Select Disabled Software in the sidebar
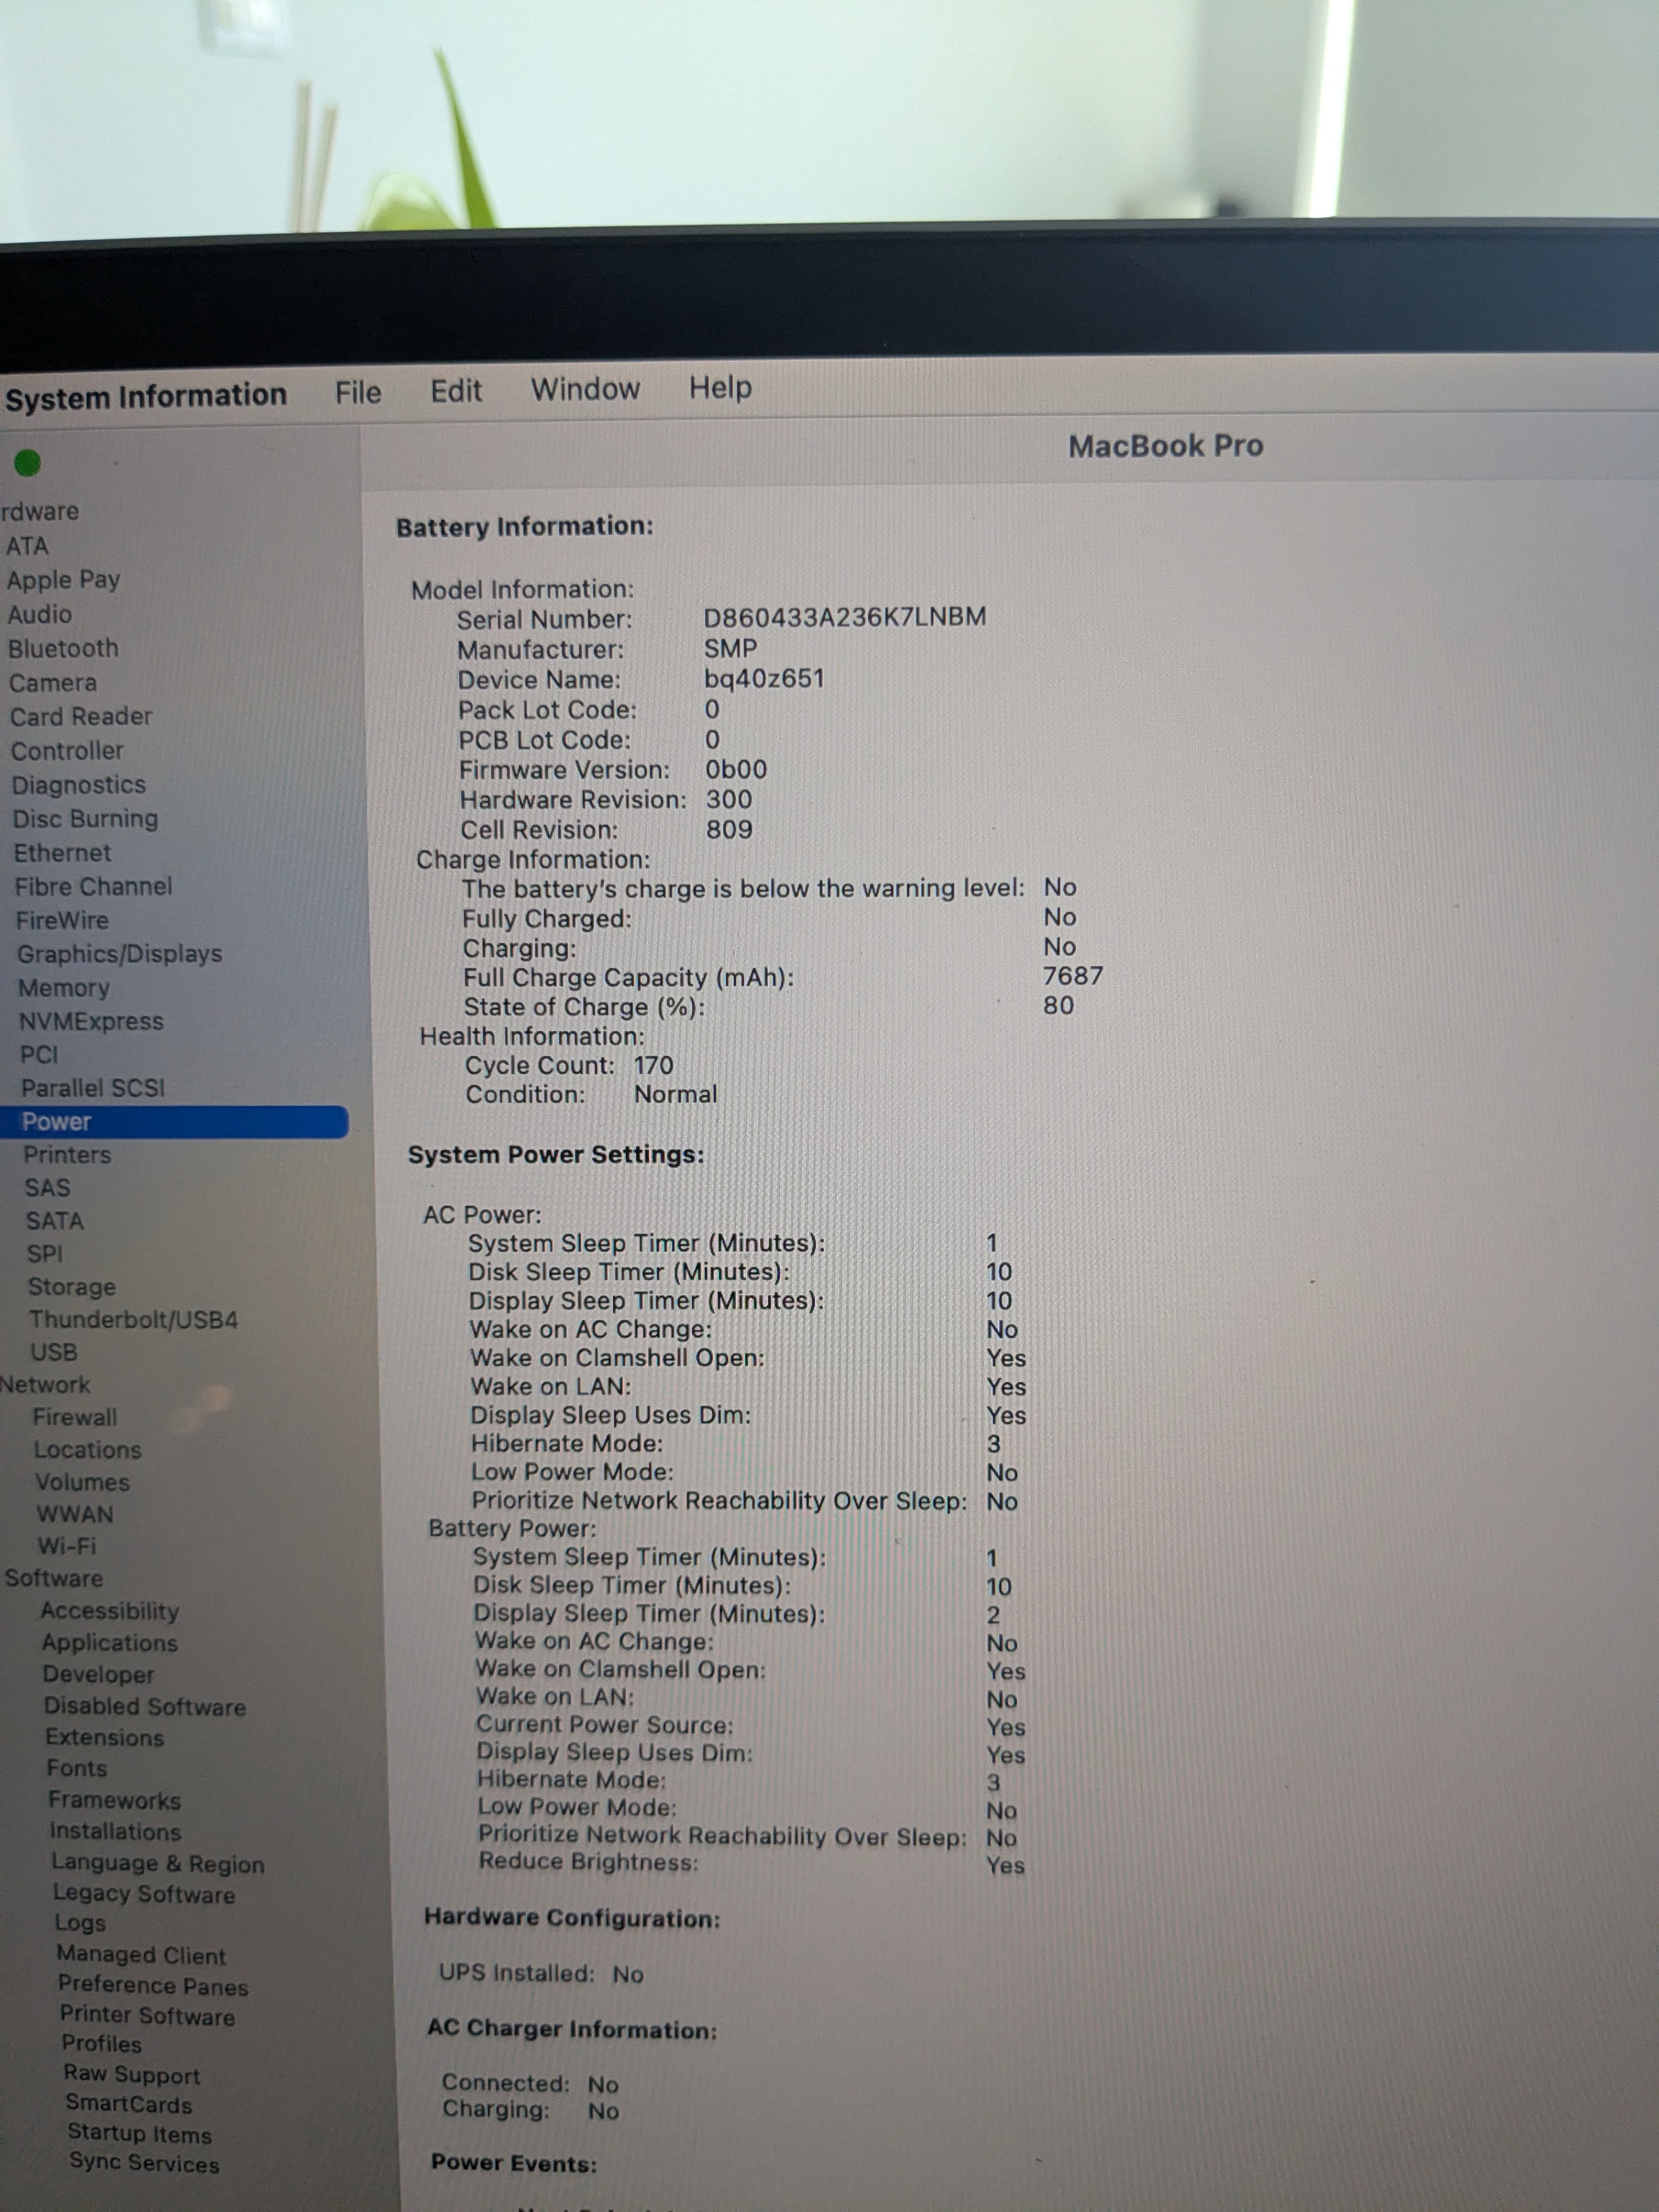Screen dimensions: 1659x2212 (x=145, y=1707)
